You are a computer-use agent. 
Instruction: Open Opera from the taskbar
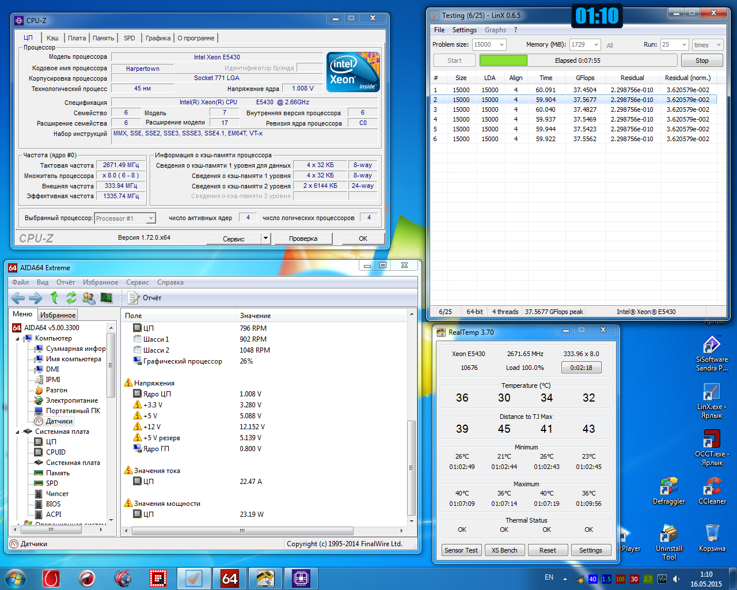click(51, 578)
